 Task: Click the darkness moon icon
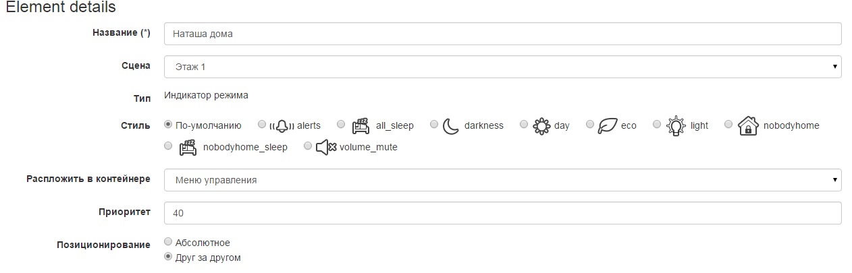(x=451, y=125)
